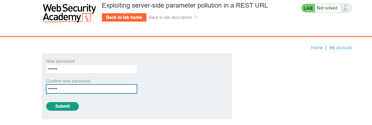Click the lab title heading text
The width and height of the screenshot is (372, 125).
pos(185,5)
